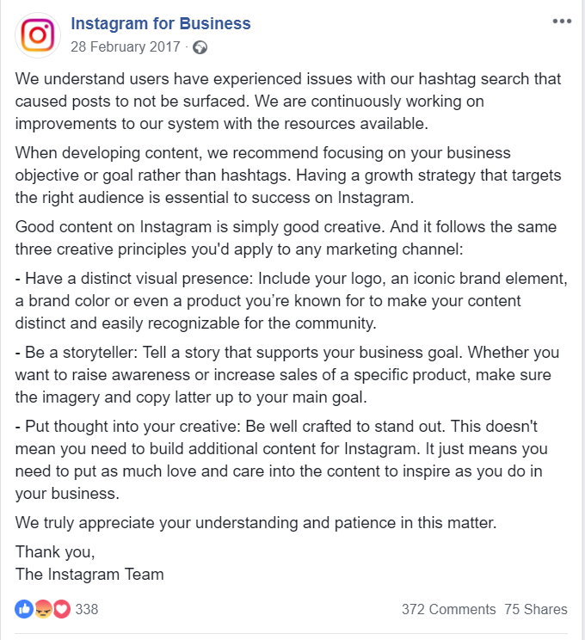Click the 'We truly appreciate your understanding' line
Viewport: 585px width, 640px height.
(x=256, y=522)
